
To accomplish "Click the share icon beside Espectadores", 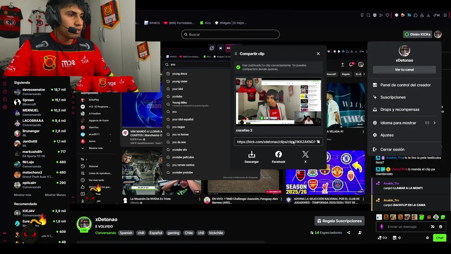I will [348, 233].
